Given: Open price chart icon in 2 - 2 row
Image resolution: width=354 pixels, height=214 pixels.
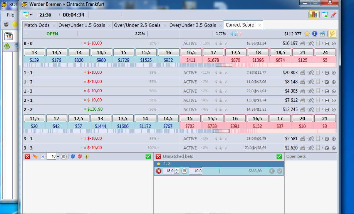Looking at the screenshot, I should (x=303, y=109).
